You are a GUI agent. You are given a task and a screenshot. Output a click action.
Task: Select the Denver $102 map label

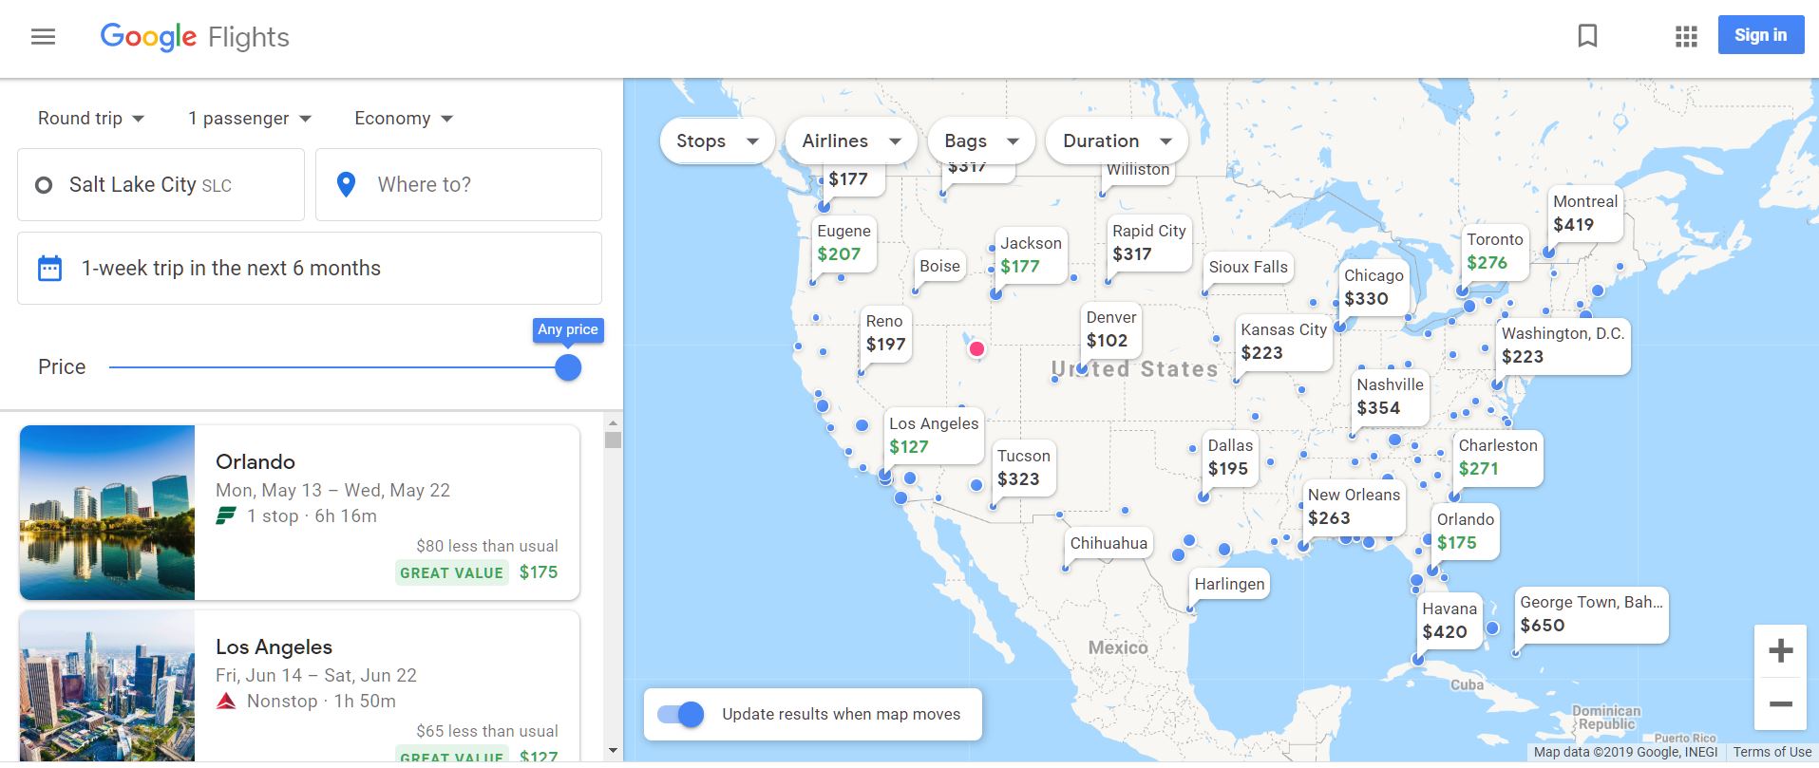click(x=1109, y=329)
